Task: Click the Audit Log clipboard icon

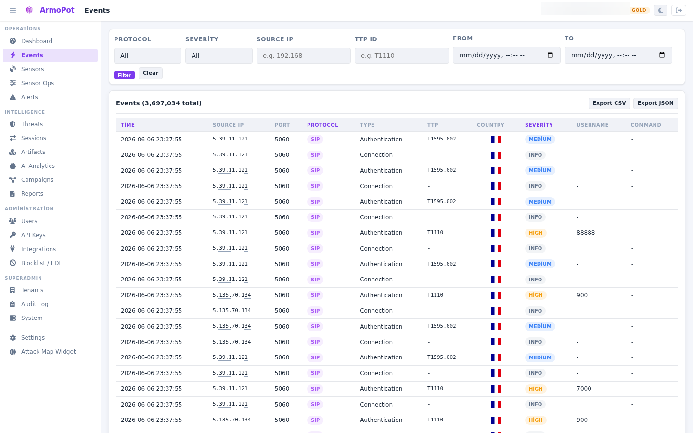Action: point(13,304)
